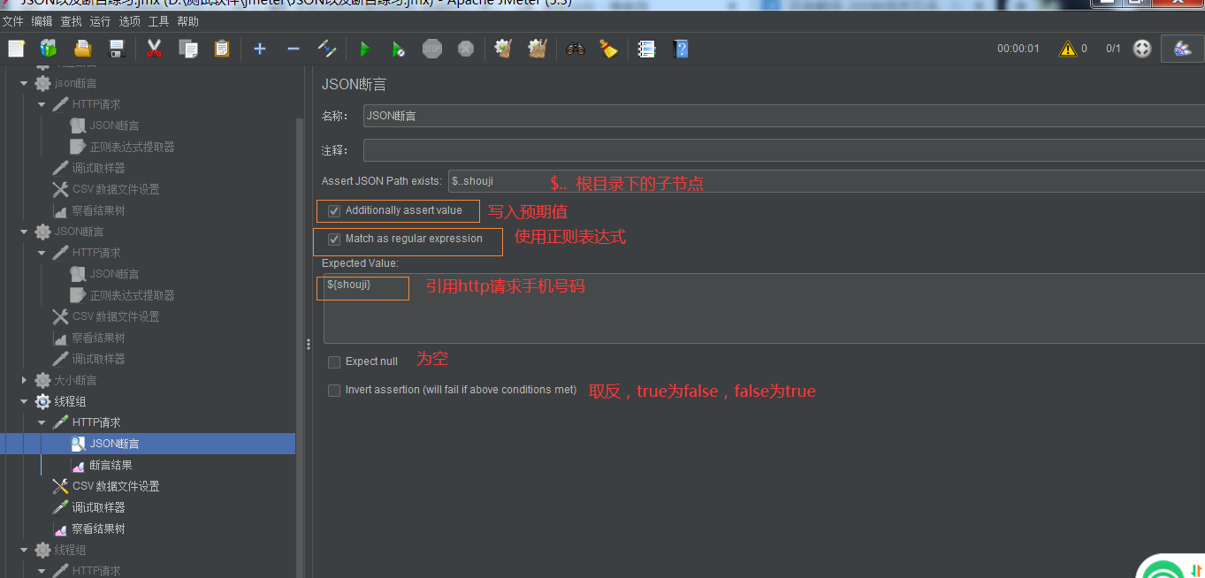Toggle Match as regular expression checkbox

click(334, 240)
